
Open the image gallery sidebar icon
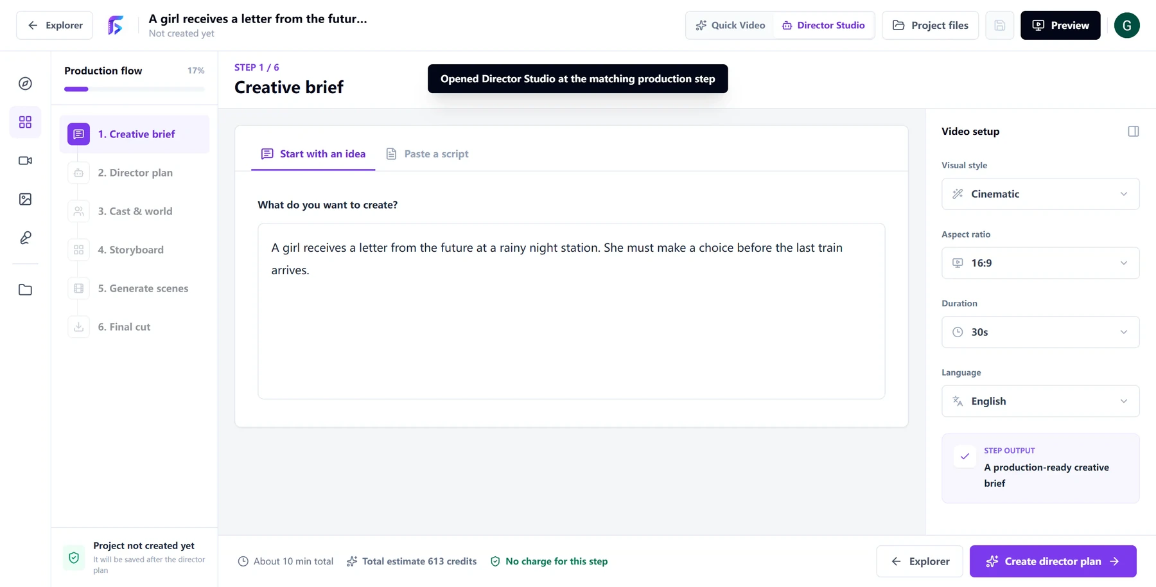tap(25, 199)
